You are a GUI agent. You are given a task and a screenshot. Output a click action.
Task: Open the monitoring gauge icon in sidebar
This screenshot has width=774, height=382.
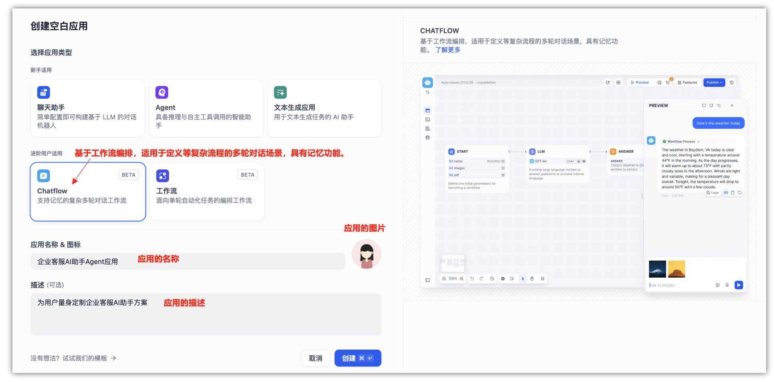click(427, 138)
